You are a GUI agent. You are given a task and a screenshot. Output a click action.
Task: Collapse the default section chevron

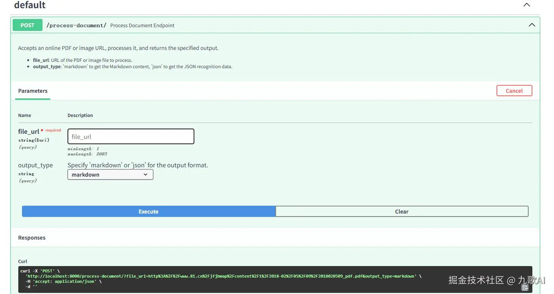526,5
